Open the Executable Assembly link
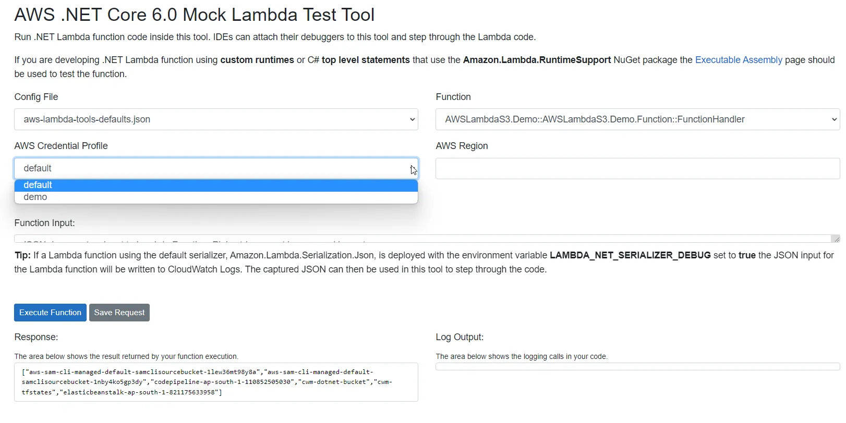This screenshot has width=846, height=423. 738,59
